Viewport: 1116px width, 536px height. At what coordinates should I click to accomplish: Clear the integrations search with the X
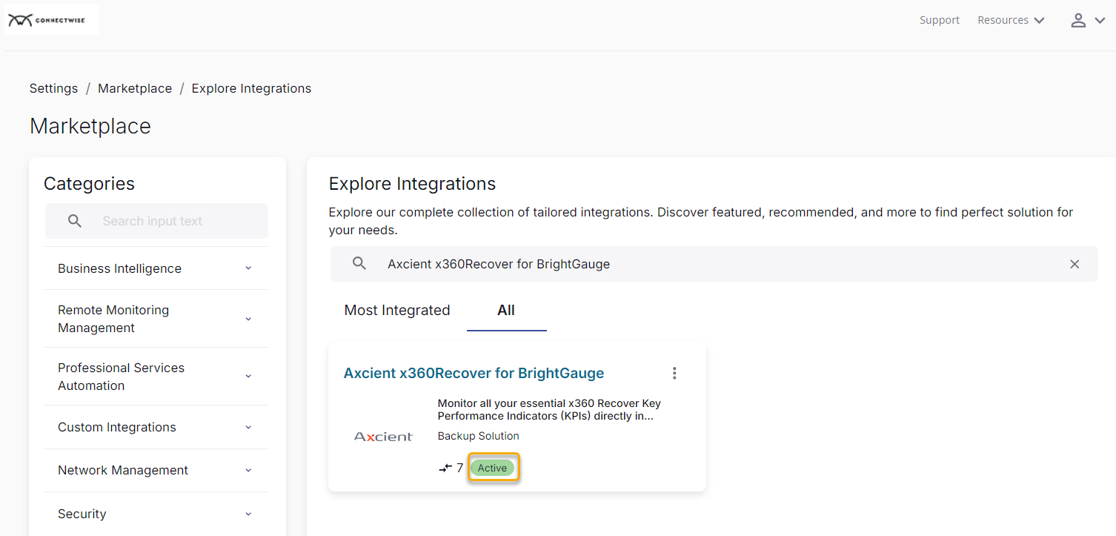click(1075, 264)
